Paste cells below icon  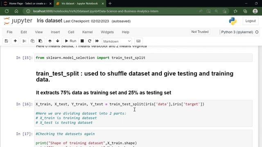pos(41,41)
